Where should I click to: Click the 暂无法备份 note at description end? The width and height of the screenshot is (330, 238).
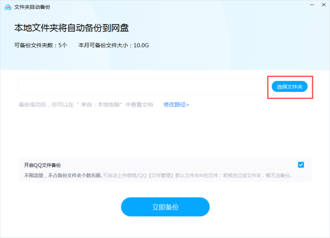click(278, 176)
